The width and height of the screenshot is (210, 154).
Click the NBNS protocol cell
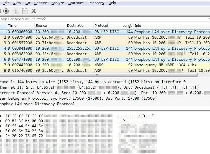99,65
